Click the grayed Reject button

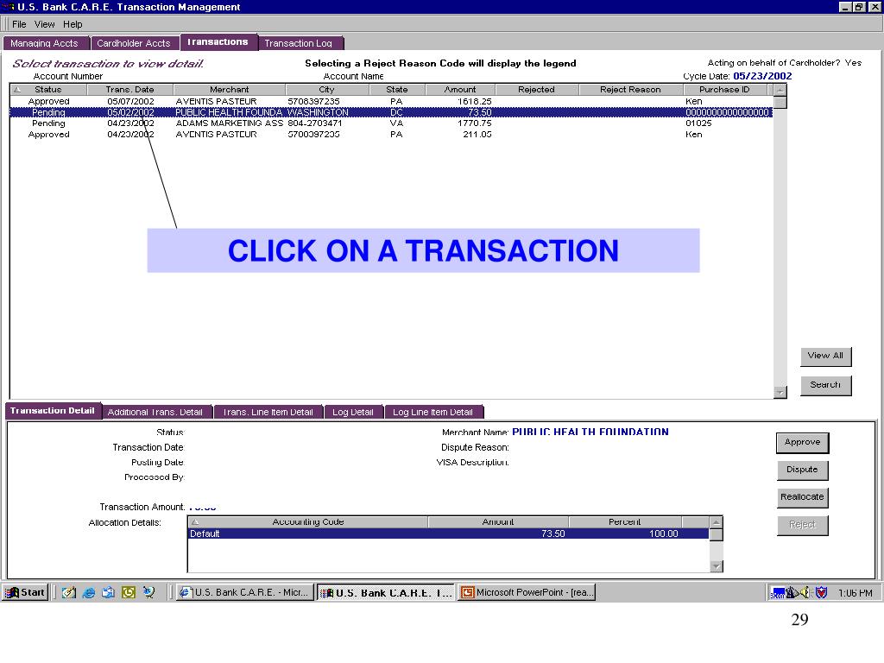(x=802, y=525)
